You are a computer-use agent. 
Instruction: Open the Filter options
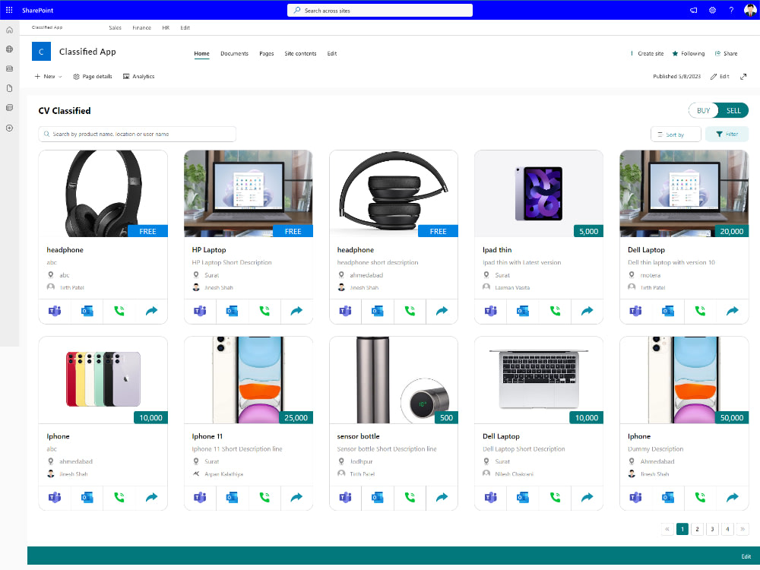tap(727, 134)
